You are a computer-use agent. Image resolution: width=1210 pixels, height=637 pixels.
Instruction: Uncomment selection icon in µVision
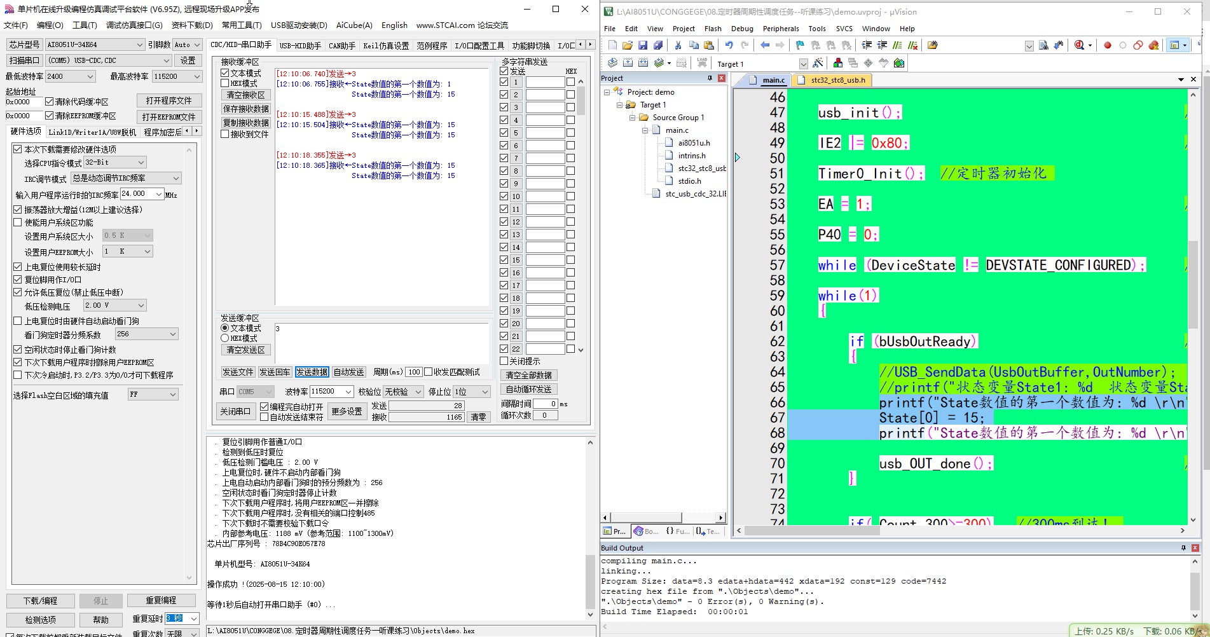pyautogui.click(x=913, y=45)
